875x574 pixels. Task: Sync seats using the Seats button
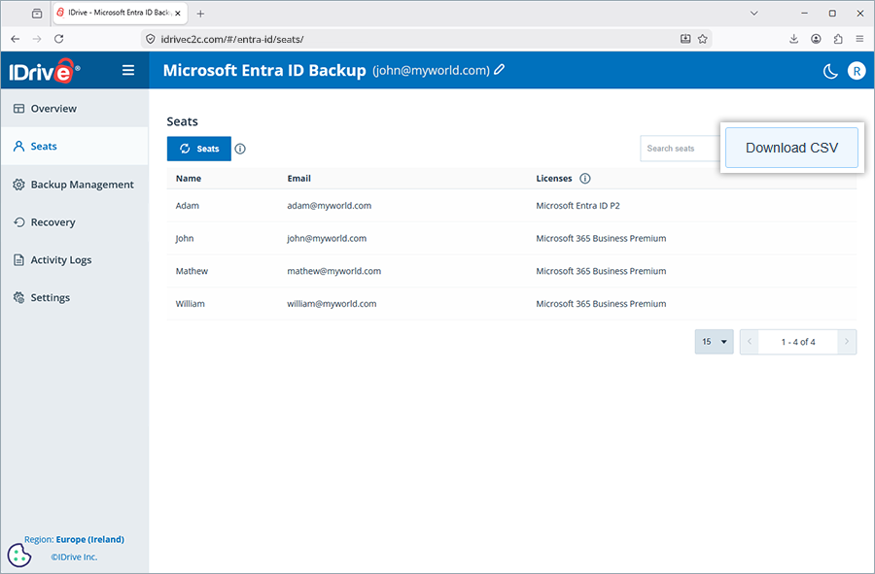coord(198,149)
